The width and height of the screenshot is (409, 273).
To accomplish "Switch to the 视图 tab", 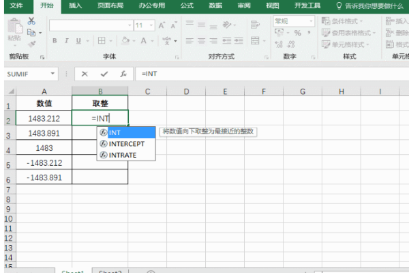I will coord(272,5).
